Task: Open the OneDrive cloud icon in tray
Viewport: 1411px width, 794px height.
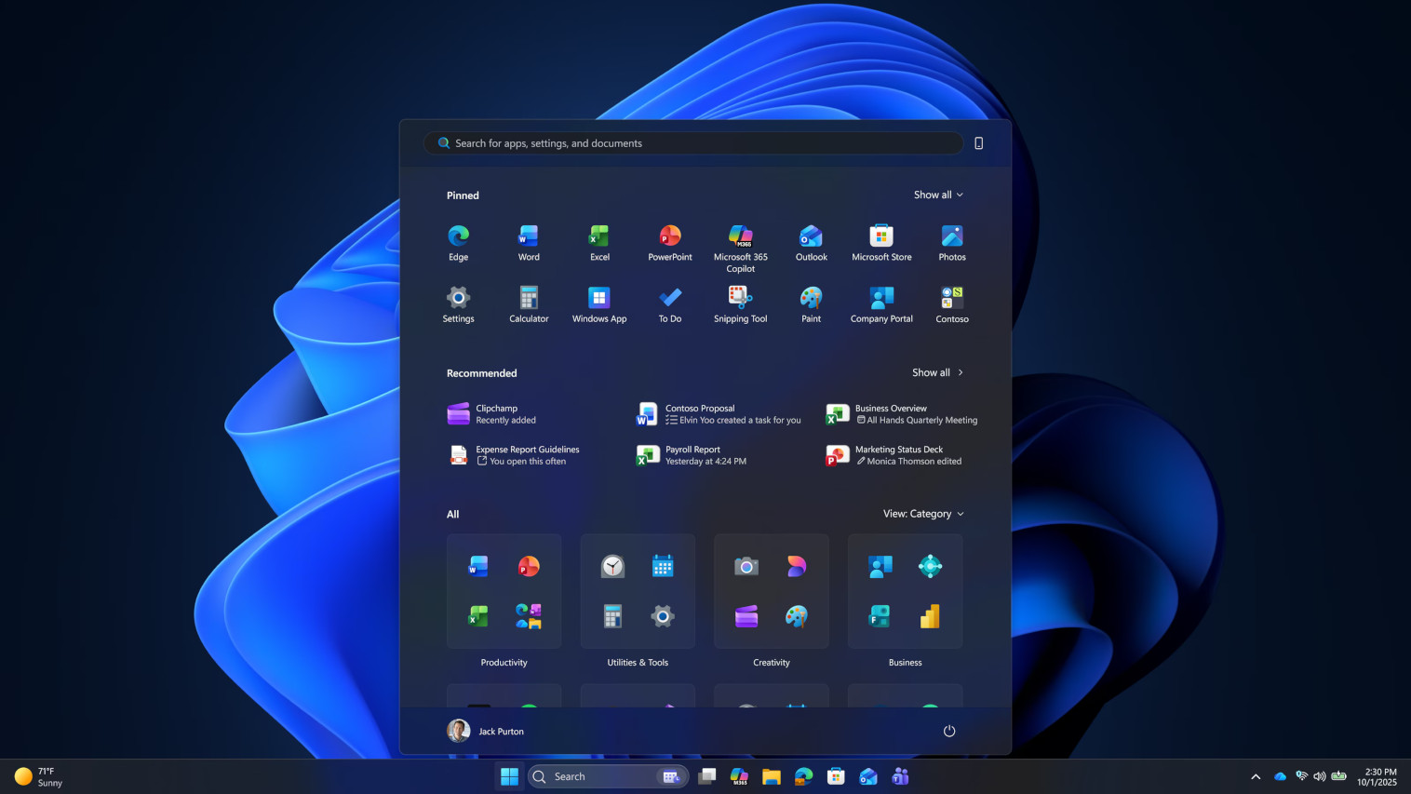Action: tap(1280, 776)
